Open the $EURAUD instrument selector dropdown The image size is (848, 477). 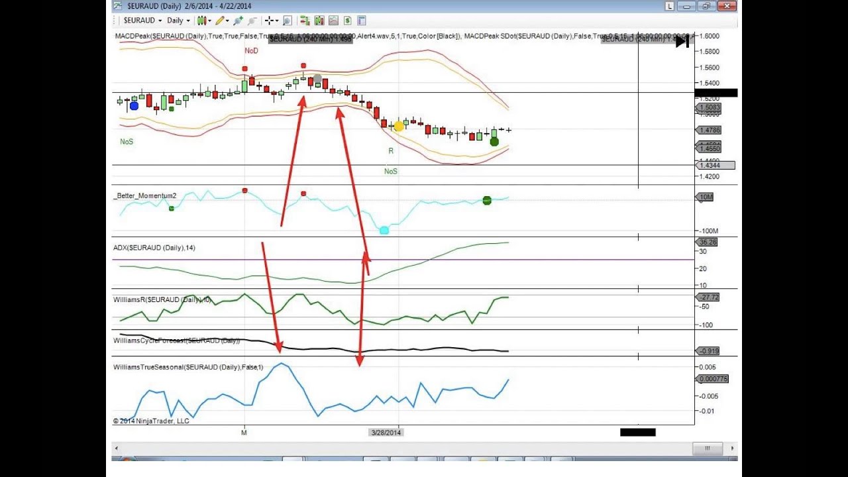(x=142, y=21)
